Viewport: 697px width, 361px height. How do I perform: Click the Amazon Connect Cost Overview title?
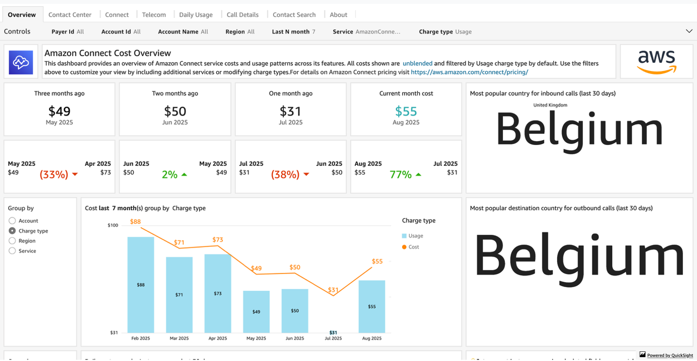(x=108, y=53)
